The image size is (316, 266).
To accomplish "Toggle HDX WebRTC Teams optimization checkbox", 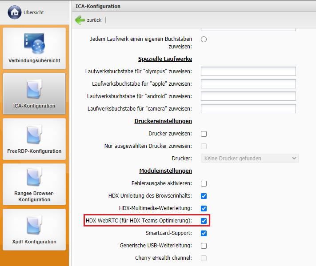I will (204, 221).
